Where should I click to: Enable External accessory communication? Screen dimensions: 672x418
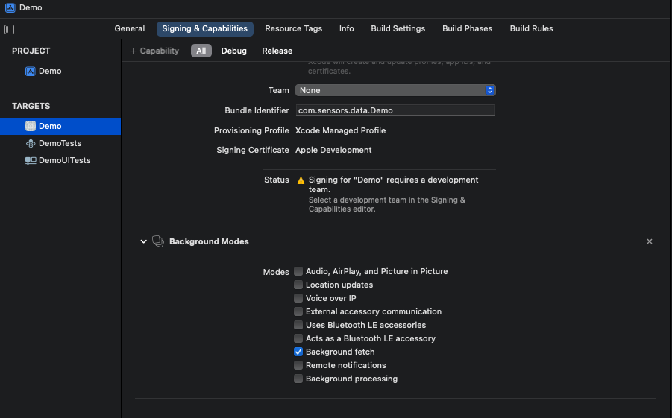click(298, 311)
